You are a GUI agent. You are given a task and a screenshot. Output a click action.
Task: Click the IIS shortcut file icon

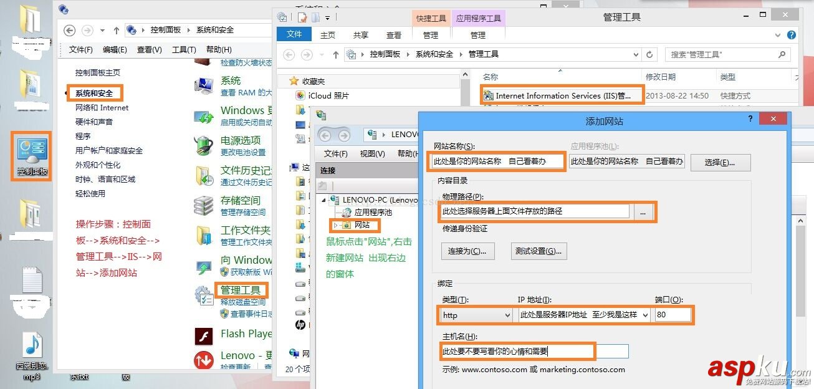(x=488, y=95)
